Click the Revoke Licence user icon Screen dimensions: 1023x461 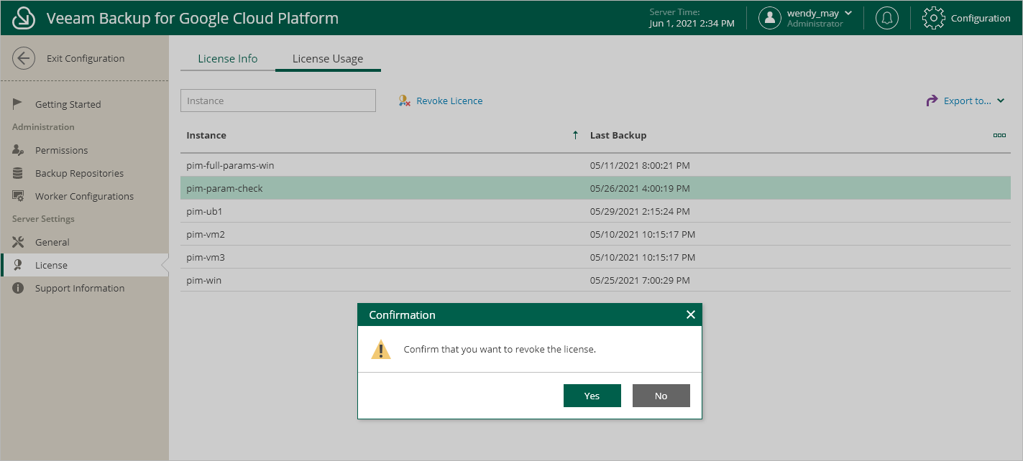(405, 101)
